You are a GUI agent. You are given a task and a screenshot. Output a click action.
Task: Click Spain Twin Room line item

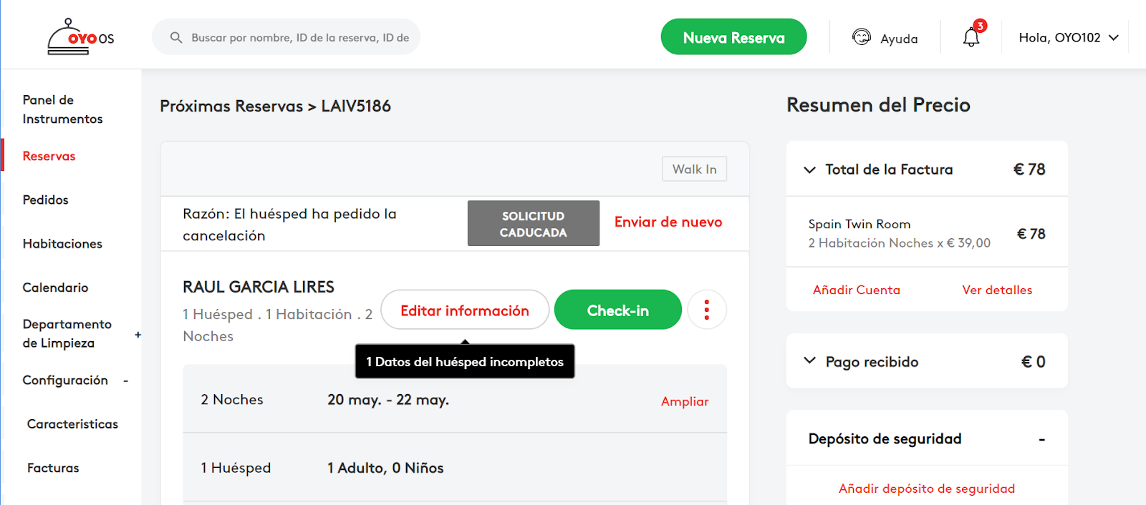(860, 224)
